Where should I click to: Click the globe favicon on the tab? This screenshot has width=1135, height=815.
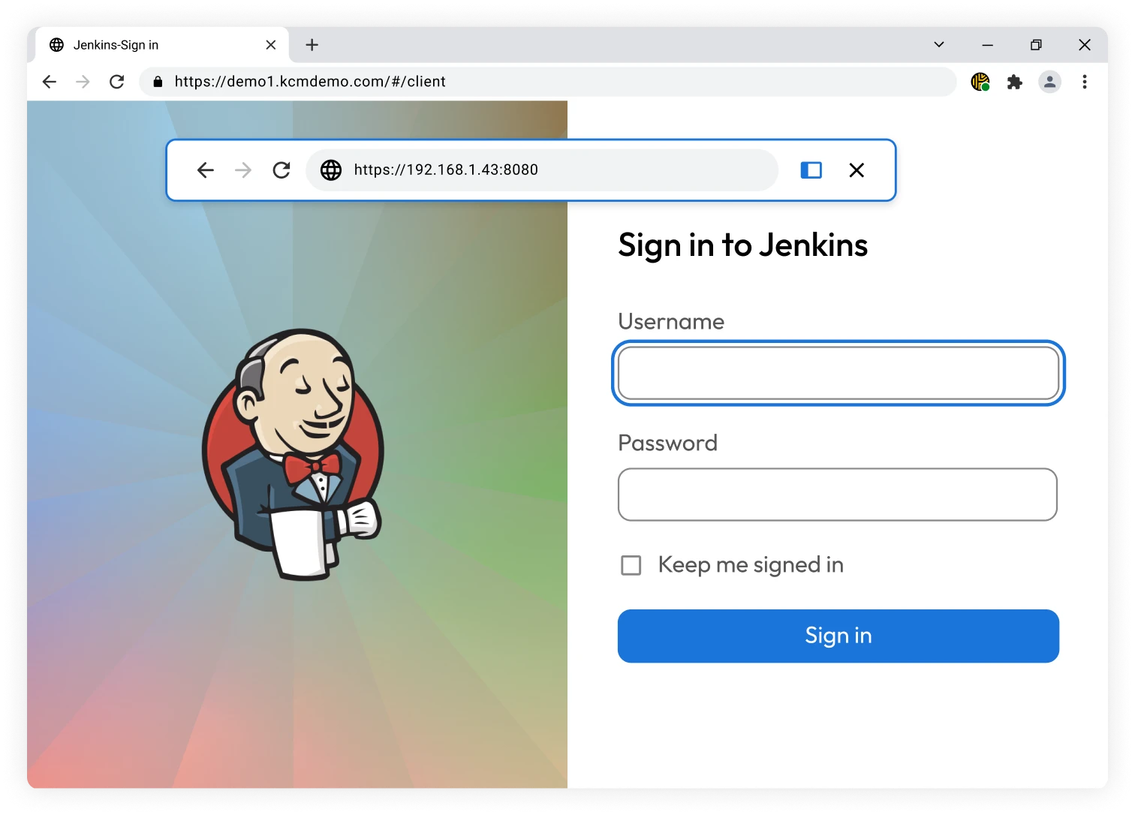pyautogui.click(x=56, y=45)
